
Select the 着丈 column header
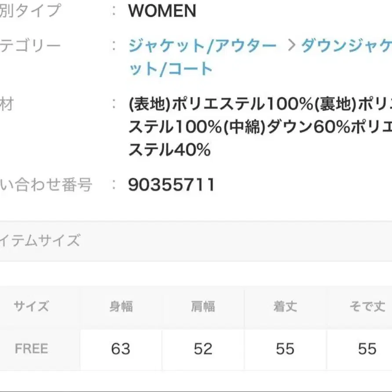tap(285, 306)
